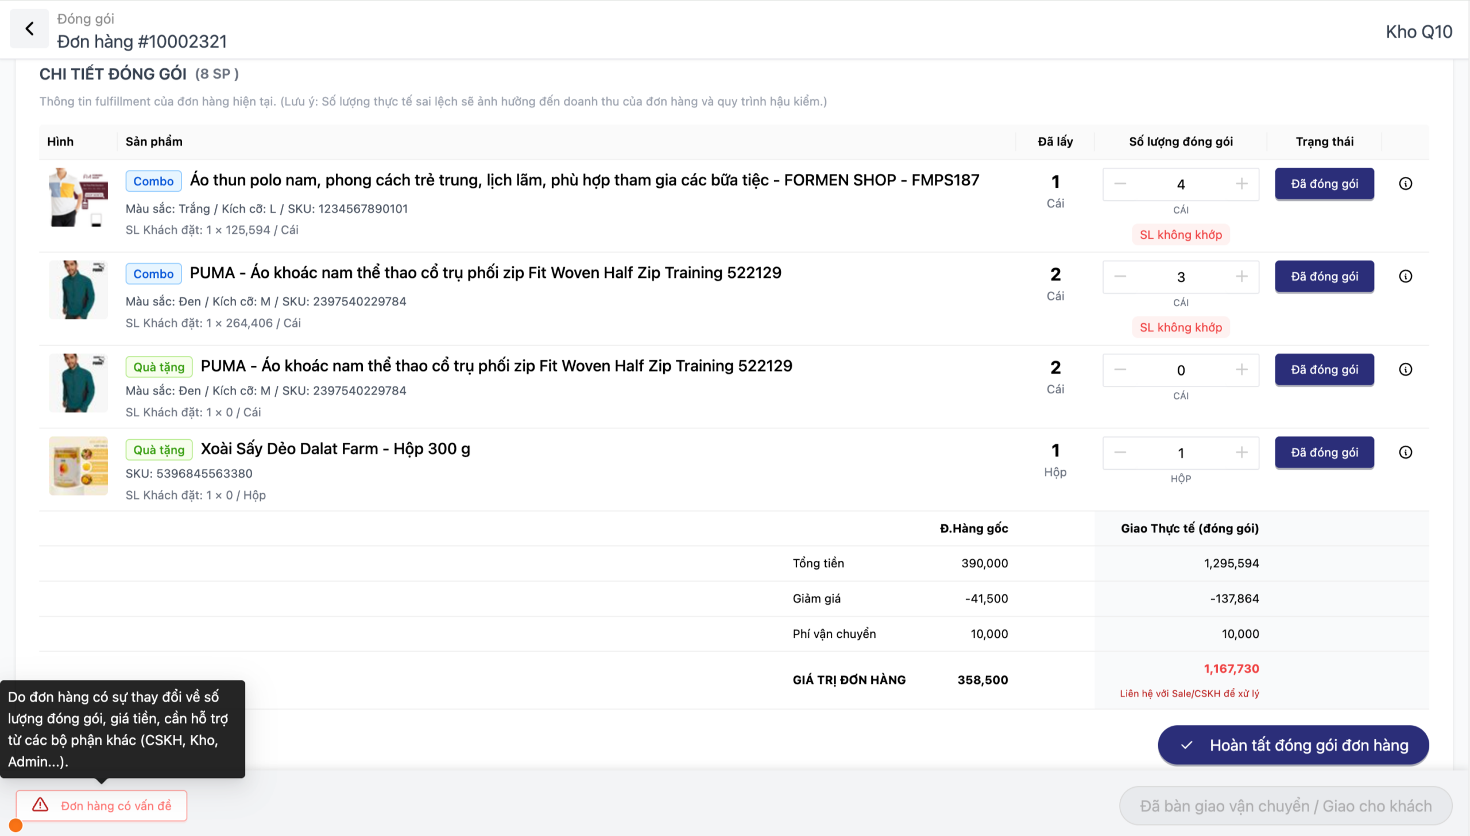Screen dimensions: 1470x836
Task: Click Hoàn tất đóng gói đơn hàng button
Action: pyautogui.click(x=1293, y=745)
